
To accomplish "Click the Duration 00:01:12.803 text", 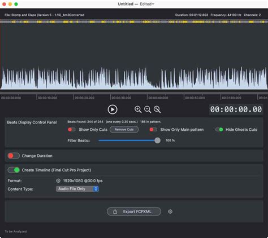I will (x=192, y=15).
